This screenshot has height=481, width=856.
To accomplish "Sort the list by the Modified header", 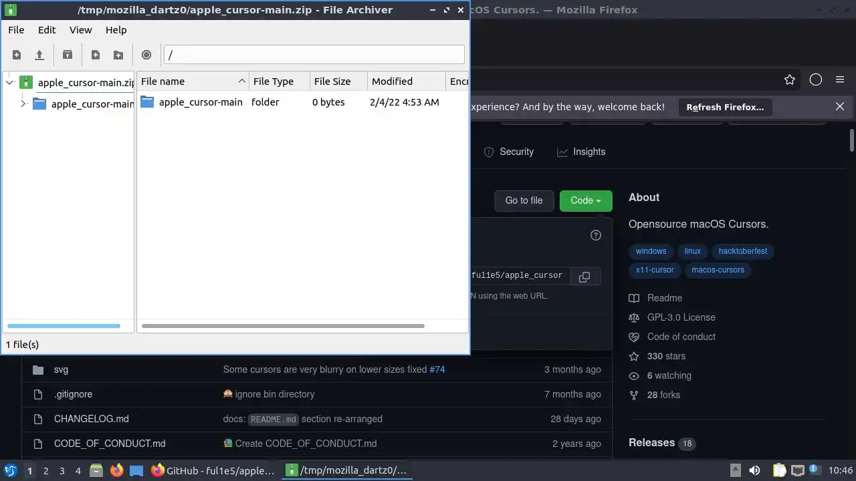I will [407, 82].
